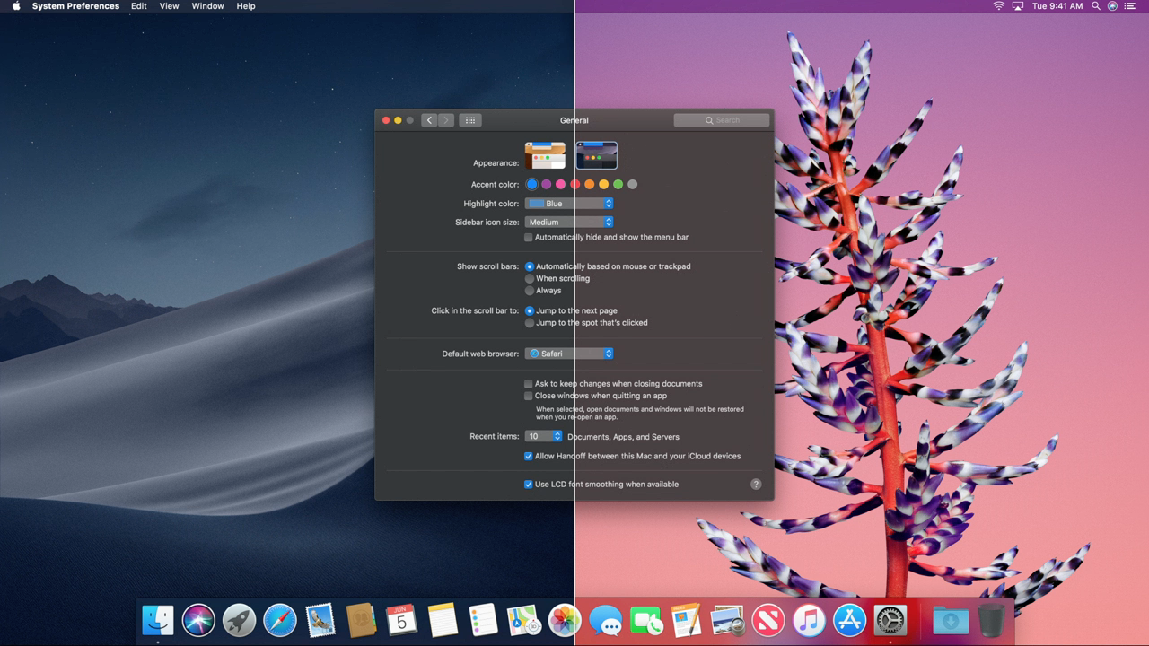Choose the purple accent color
The width and height of the screenshot is (1149, 646).
point(546,184)
